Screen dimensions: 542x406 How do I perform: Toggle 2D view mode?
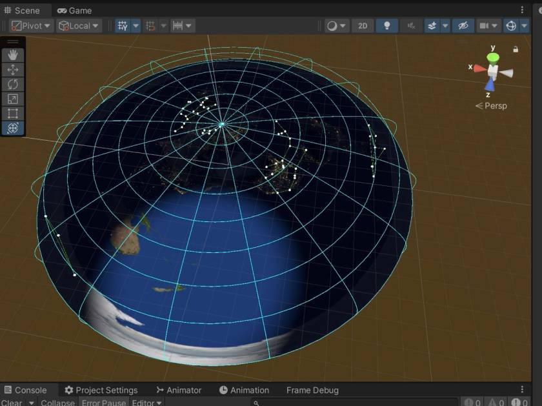click(363, 26)
